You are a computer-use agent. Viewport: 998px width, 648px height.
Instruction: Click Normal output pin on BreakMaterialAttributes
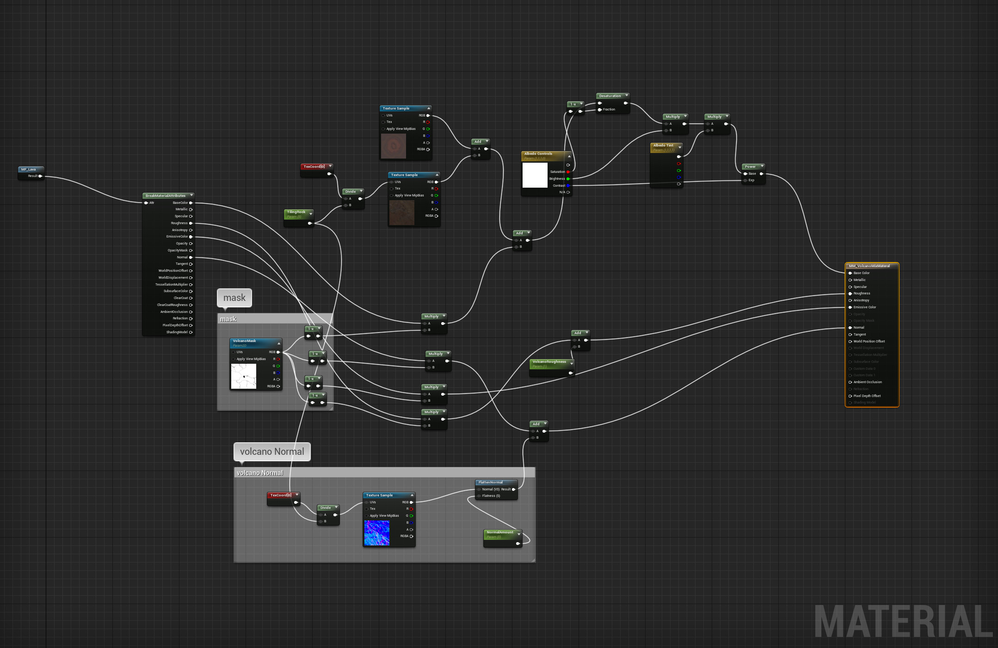[x=191, y=257]
